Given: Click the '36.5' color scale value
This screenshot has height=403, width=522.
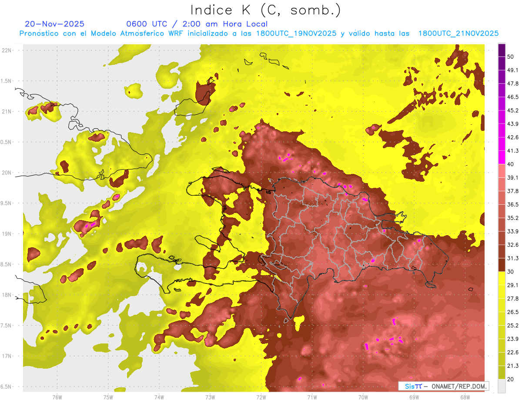Looking at the screenshot, I should coord(512,204).
